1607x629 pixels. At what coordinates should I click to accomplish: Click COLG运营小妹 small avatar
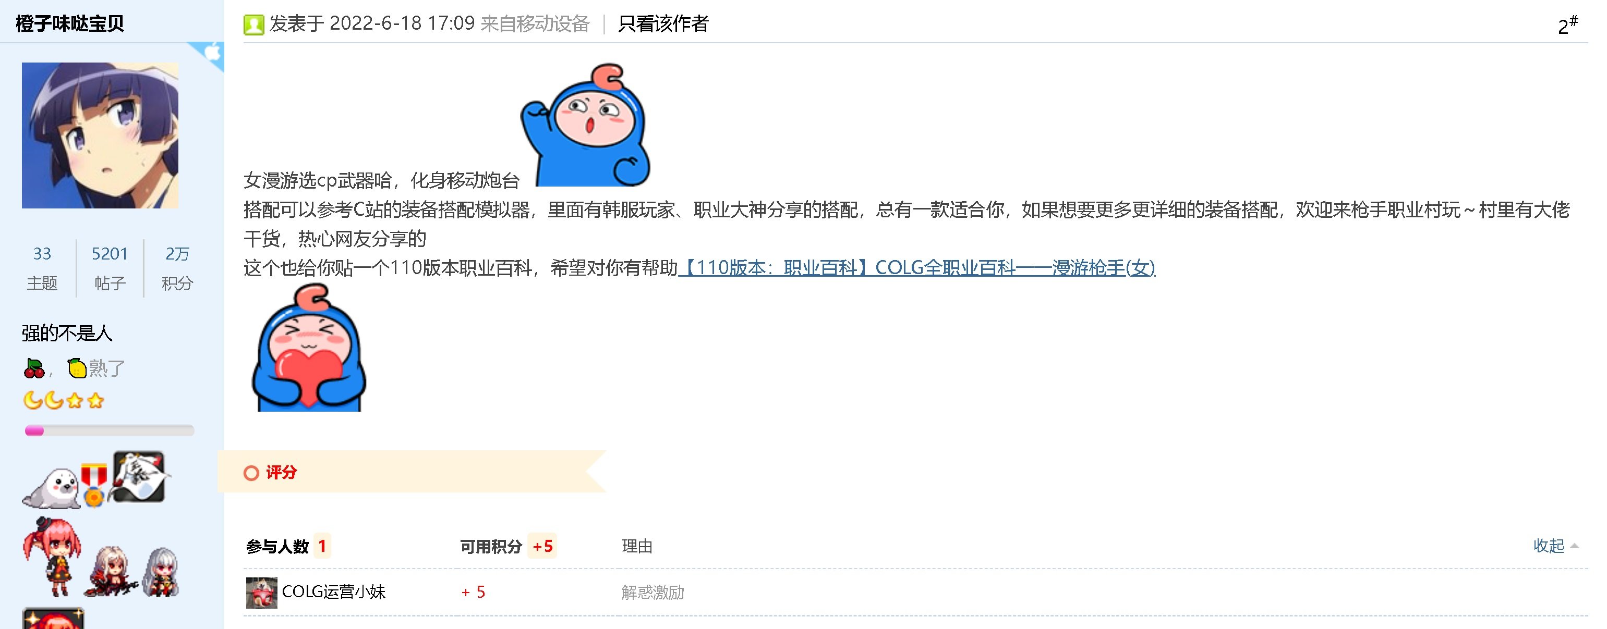(x=261, y=592)
